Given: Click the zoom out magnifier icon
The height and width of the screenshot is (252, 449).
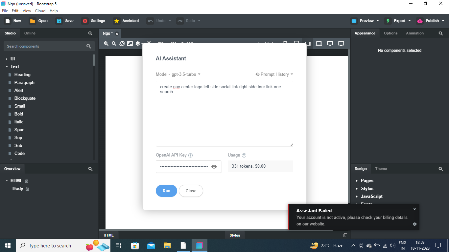Looking at the screenshot, I should tap(114, 43).
